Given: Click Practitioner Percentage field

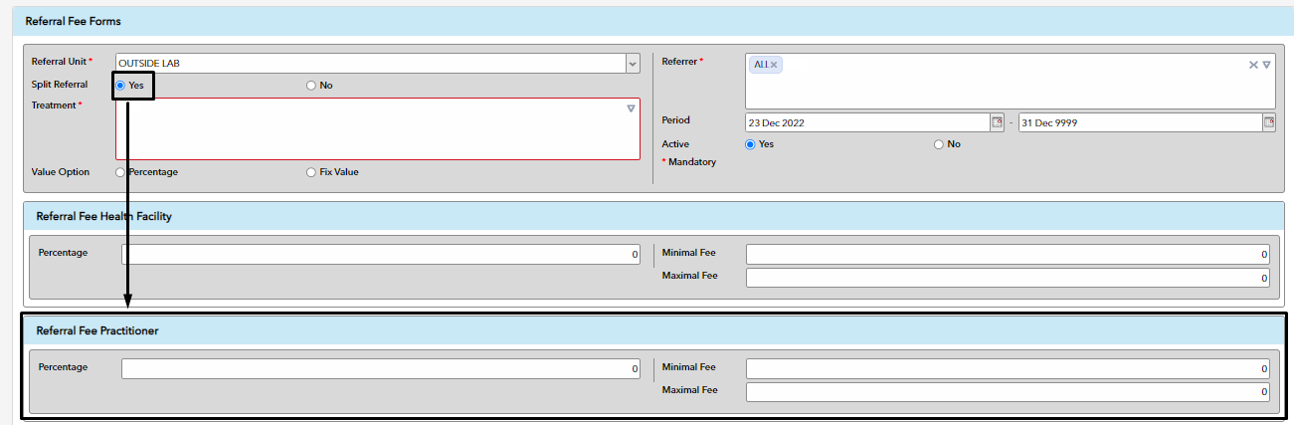Looking at the screenshot, I should (x=381, y=369).
